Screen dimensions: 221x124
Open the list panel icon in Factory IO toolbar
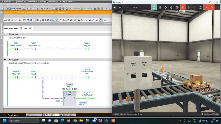(200, 7)
